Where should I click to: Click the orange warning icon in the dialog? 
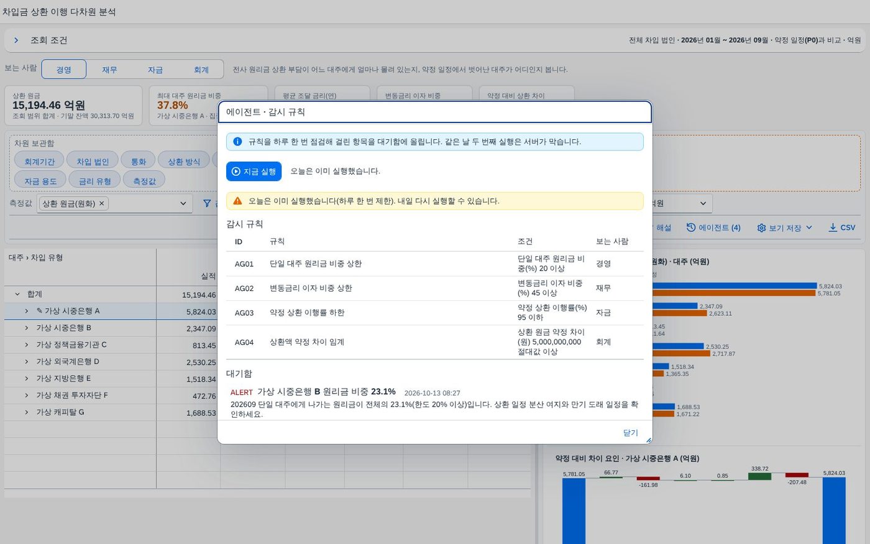click(237, 201)
